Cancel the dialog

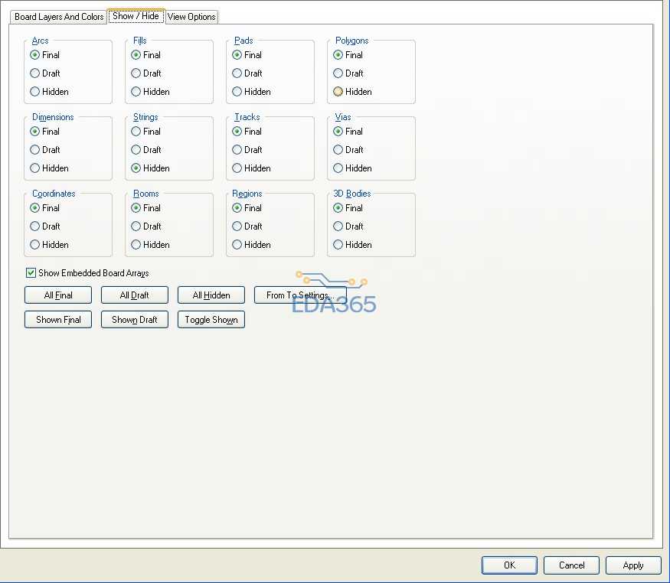571,565
